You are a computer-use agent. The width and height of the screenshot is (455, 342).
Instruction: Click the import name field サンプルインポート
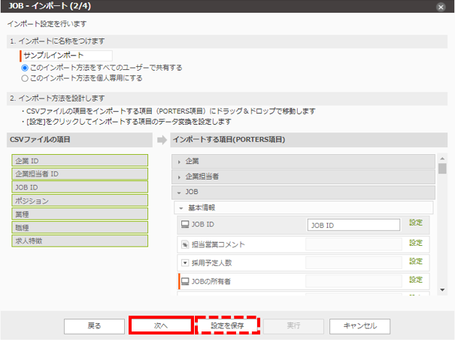pyautogui.click(x=67, y=56)
